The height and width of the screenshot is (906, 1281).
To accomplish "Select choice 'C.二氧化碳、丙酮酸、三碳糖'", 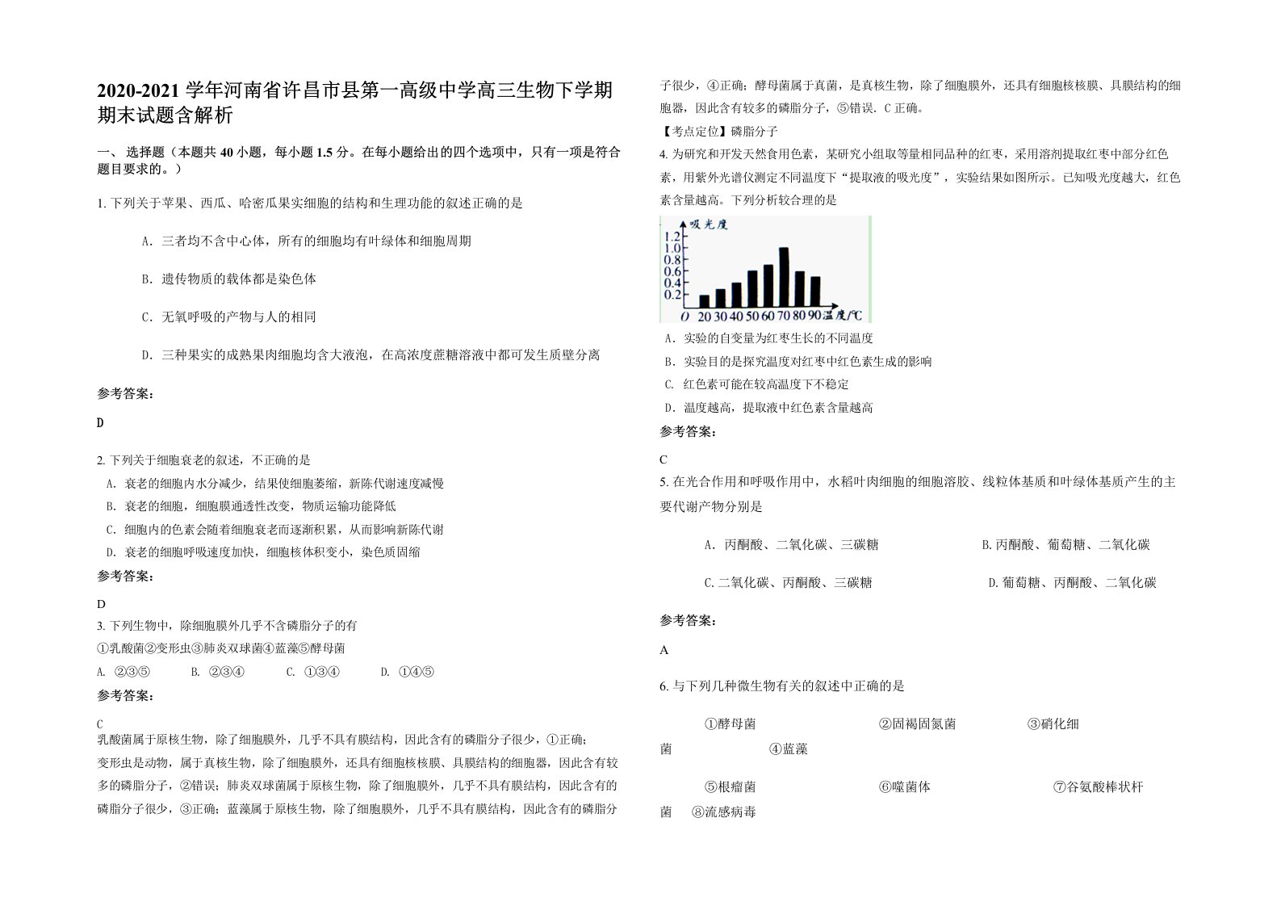I will pos(788,582).
